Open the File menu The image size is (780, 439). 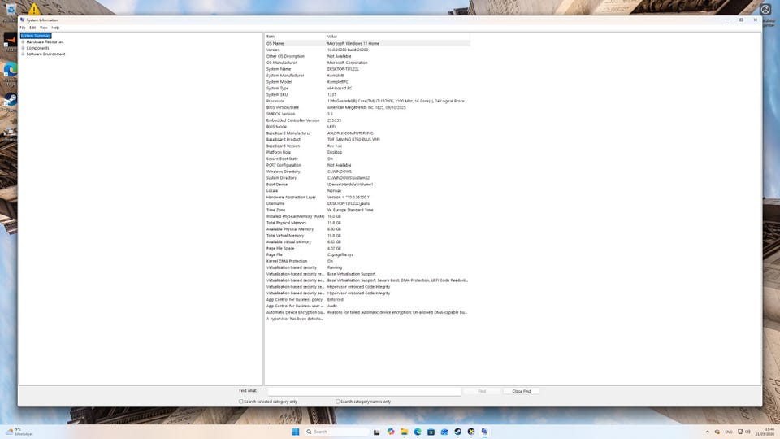(23, 28)
